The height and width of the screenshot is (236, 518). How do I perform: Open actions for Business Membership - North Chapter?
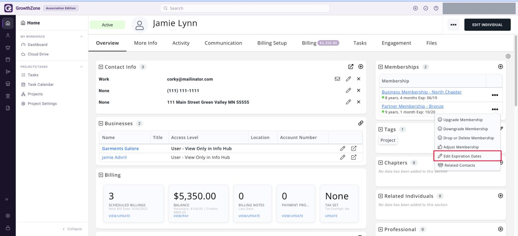pyautogui.click(x=495, y=95)
